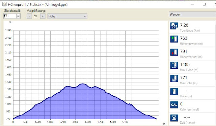Maximize the Höhenprofil window
The width and height of the screenshot is (216, 126).
point(204,4)
